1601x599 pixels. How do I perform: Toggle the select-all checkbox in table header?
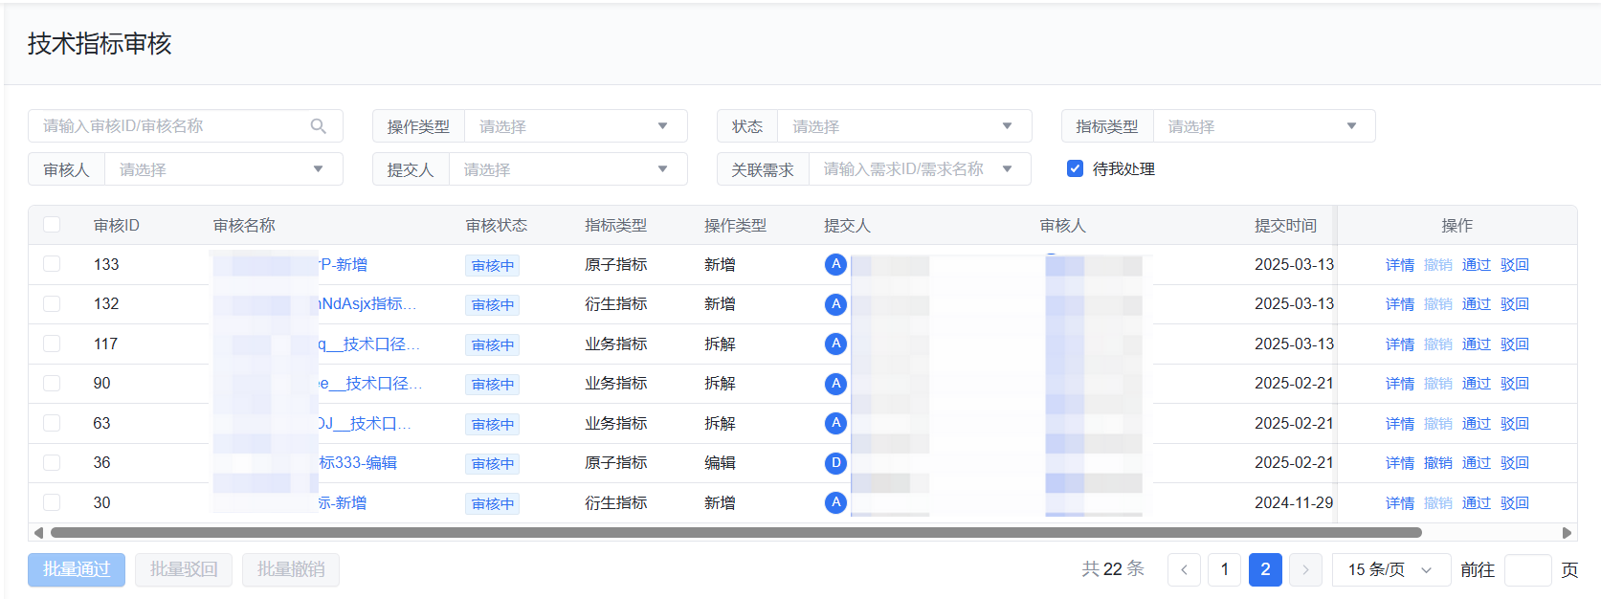(52, 225)
